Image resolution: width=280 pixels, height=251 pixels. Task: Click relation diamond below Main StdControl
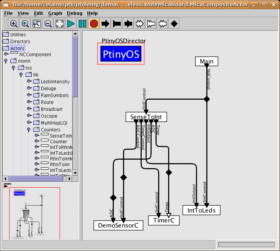coord(207,99)
